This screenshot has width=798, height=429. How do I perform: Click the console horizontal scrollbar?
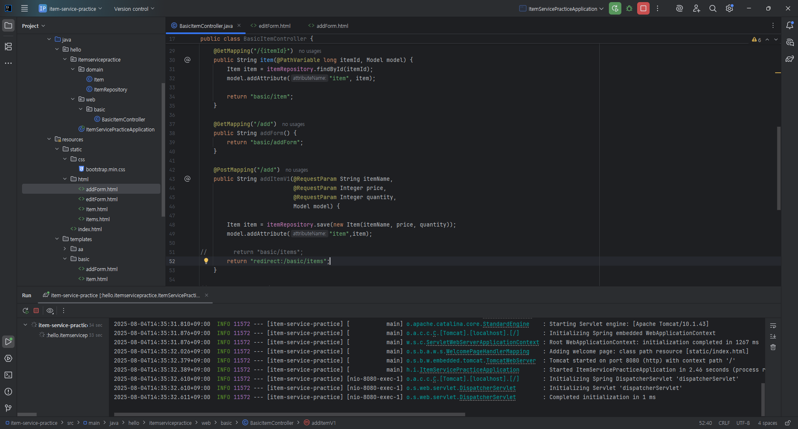pyautogui.click(x=289, y=414)
